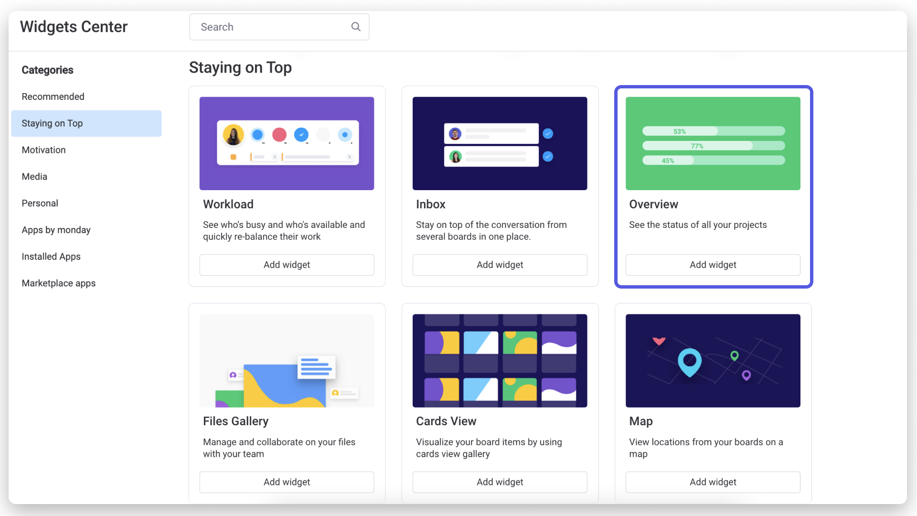Switch to the Media category
This screenshot has width=917, height=516.
point(34,177)
